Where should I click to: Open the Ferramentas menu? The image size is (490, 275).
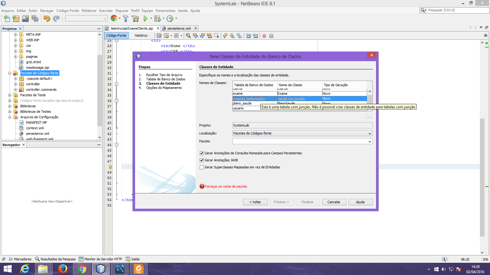165,10
